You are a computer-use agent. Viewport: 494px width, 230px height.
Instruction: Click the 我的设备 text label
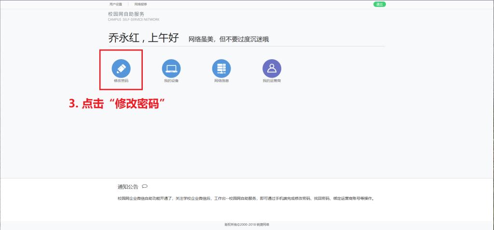[171, 81]
